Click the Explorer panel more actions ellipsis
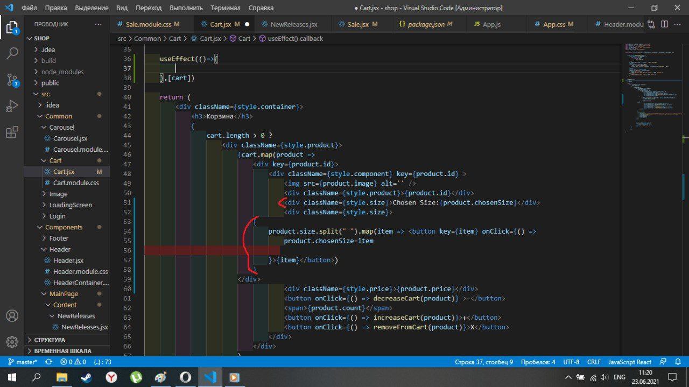The image size is (689, 387). [x=98, y=24]
